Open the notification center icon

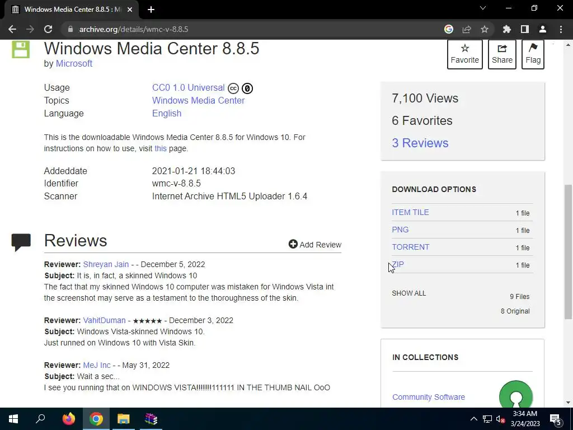pos(556,419)
